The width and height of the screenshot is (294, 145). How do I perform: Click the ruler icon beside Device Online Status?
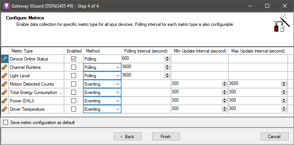(x=5, y=59)
